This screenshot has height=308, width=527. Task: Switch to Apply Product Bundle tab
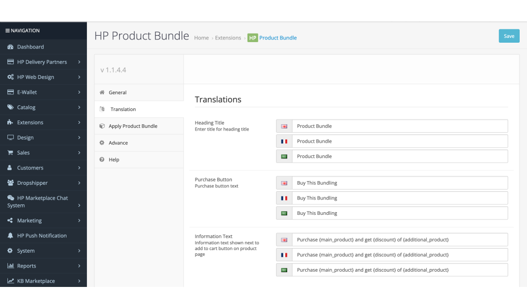[133, 126]
